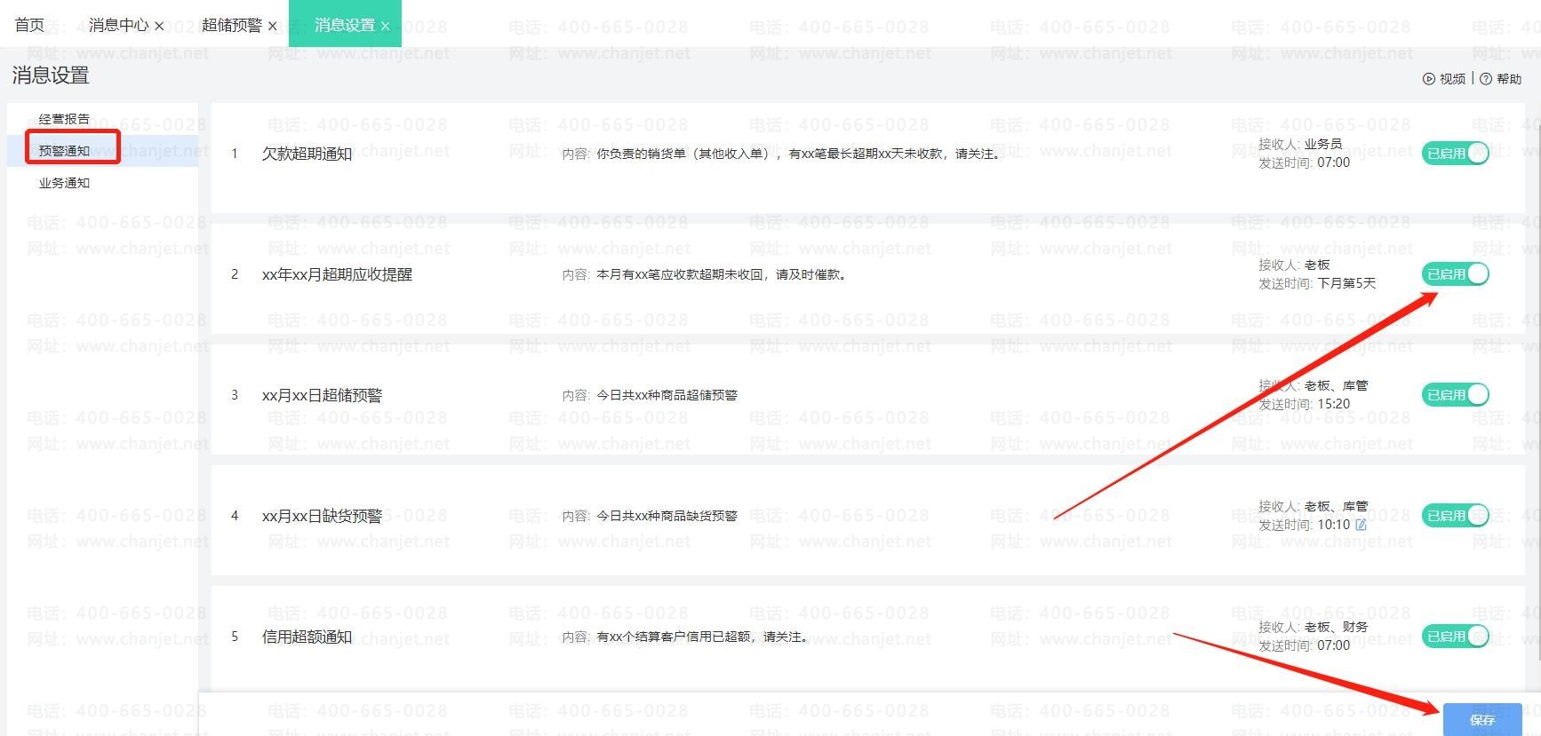The width and height of the screenshot is (1541, 736).
Task: Open the 视频 tutorial icon
Action: [1429, 79]
